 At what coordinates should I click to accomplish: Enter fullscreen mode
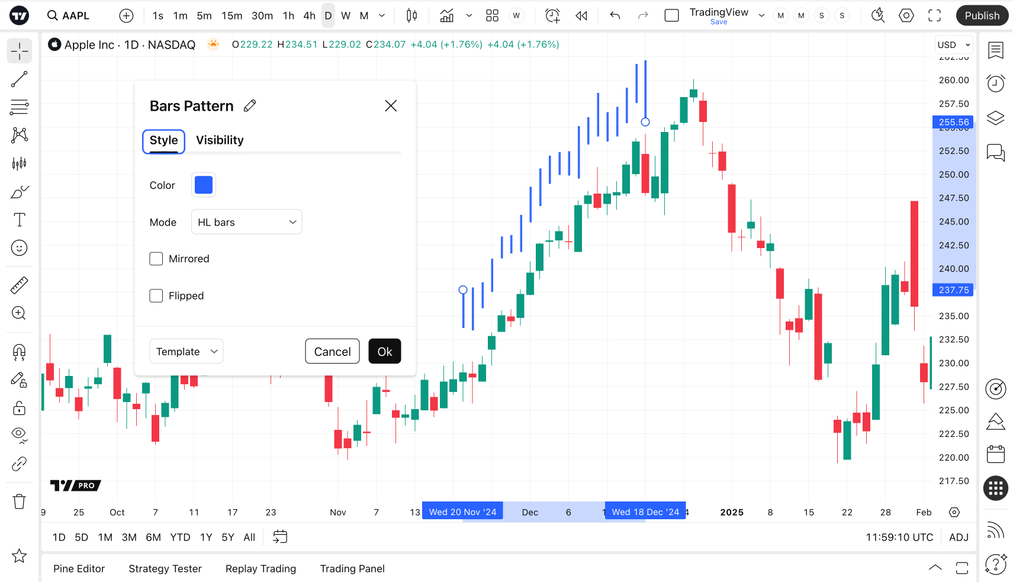click(935, 15)
